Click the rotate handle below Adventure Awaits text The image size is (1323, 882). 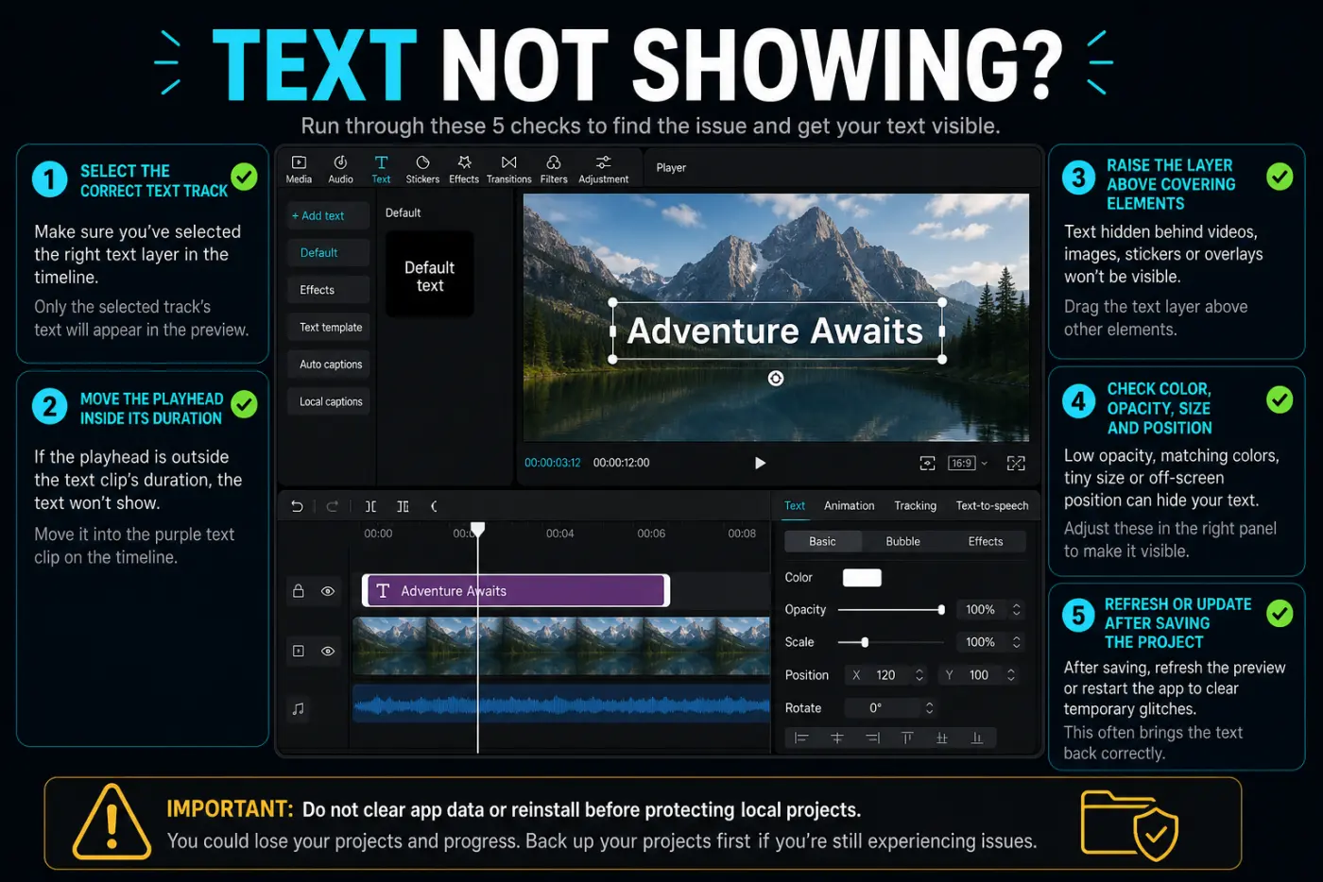pyautogui.click(x=776, y=379)
